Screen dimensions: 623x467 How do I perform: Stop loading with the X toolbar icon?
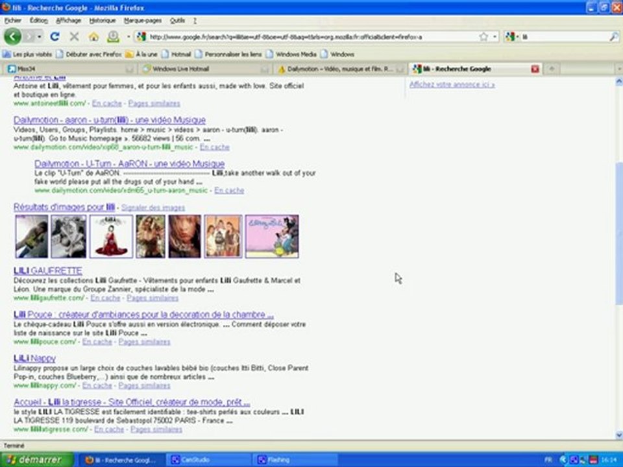(74, 36)
